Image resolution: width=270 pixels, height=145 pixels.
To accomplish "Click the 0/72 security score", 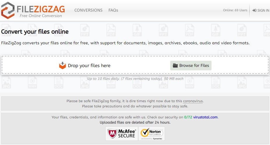I will 188,117.
